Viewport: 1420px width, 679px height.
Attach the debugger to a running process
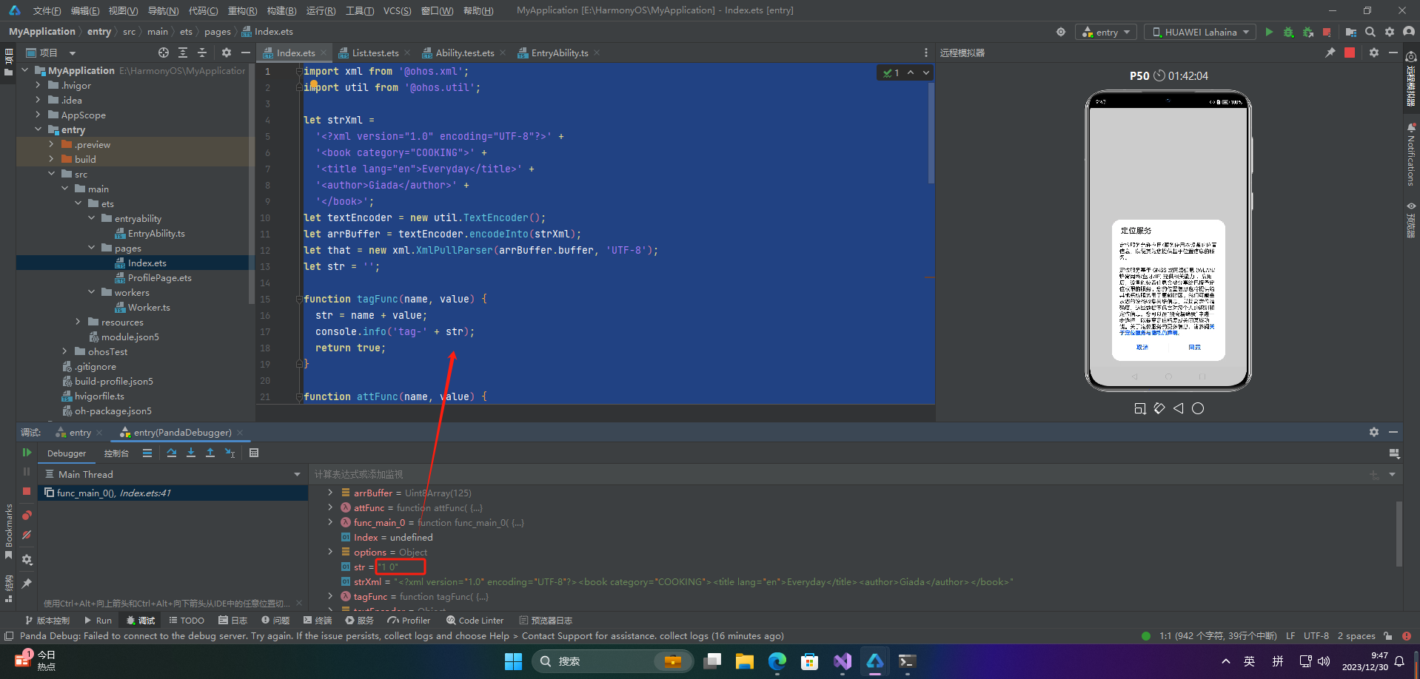tap(1307, 32)
